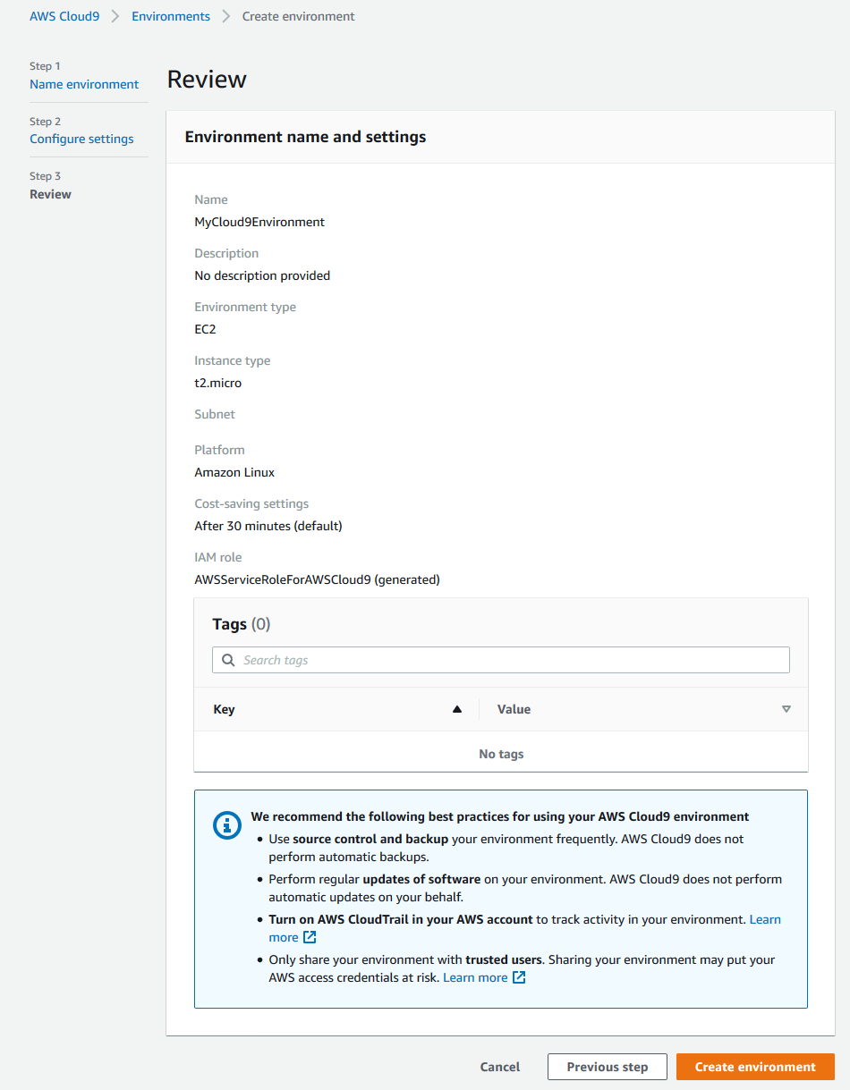
Task: Click the Amazon Linux platform value
Action: coord(234,472)
